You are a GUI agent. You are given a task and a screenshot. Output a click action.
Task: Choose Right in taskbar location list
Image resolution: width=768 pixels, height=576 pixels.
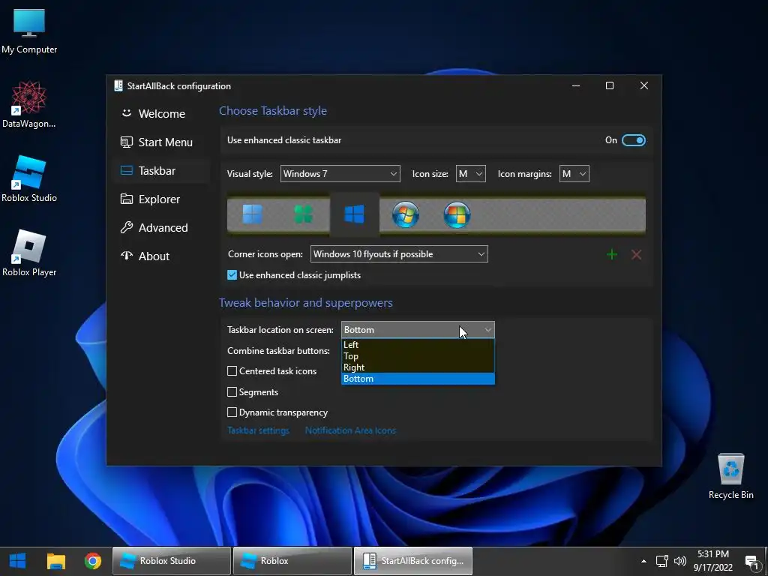click(x=418, y=367)
